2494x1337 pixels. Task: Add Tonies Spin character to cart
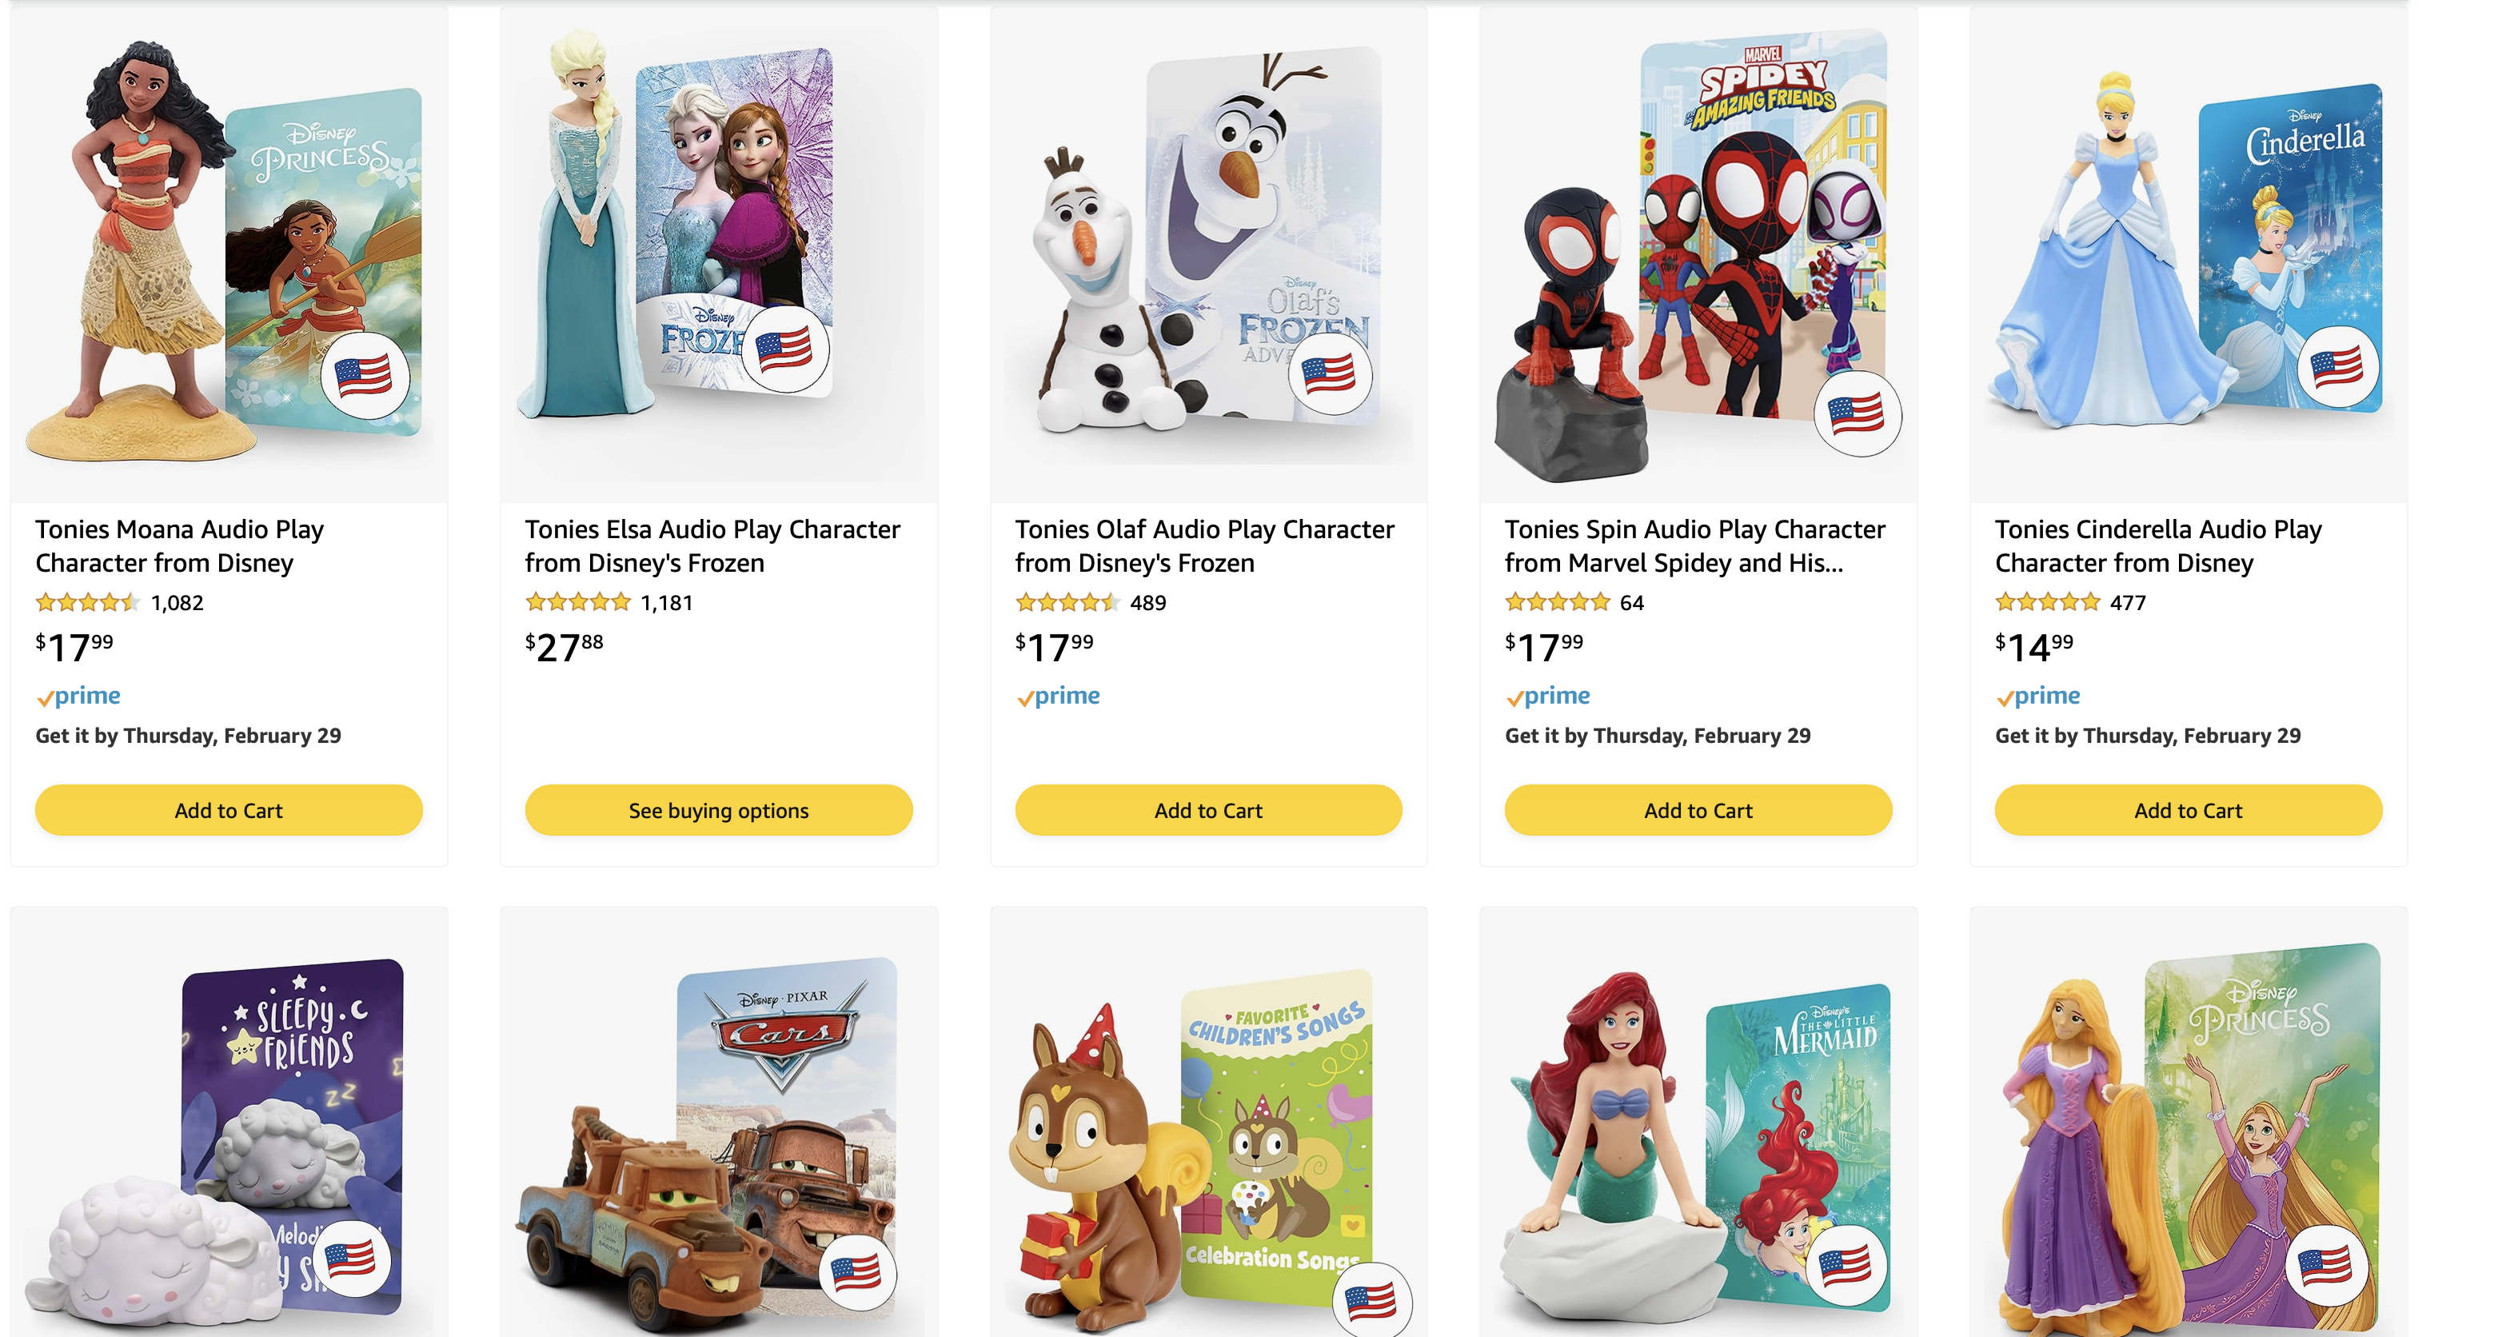[1698, 810]
